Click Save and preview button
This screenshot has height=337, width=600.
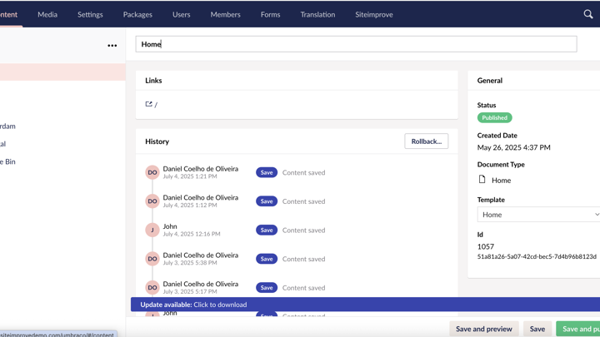pos(484,329)
